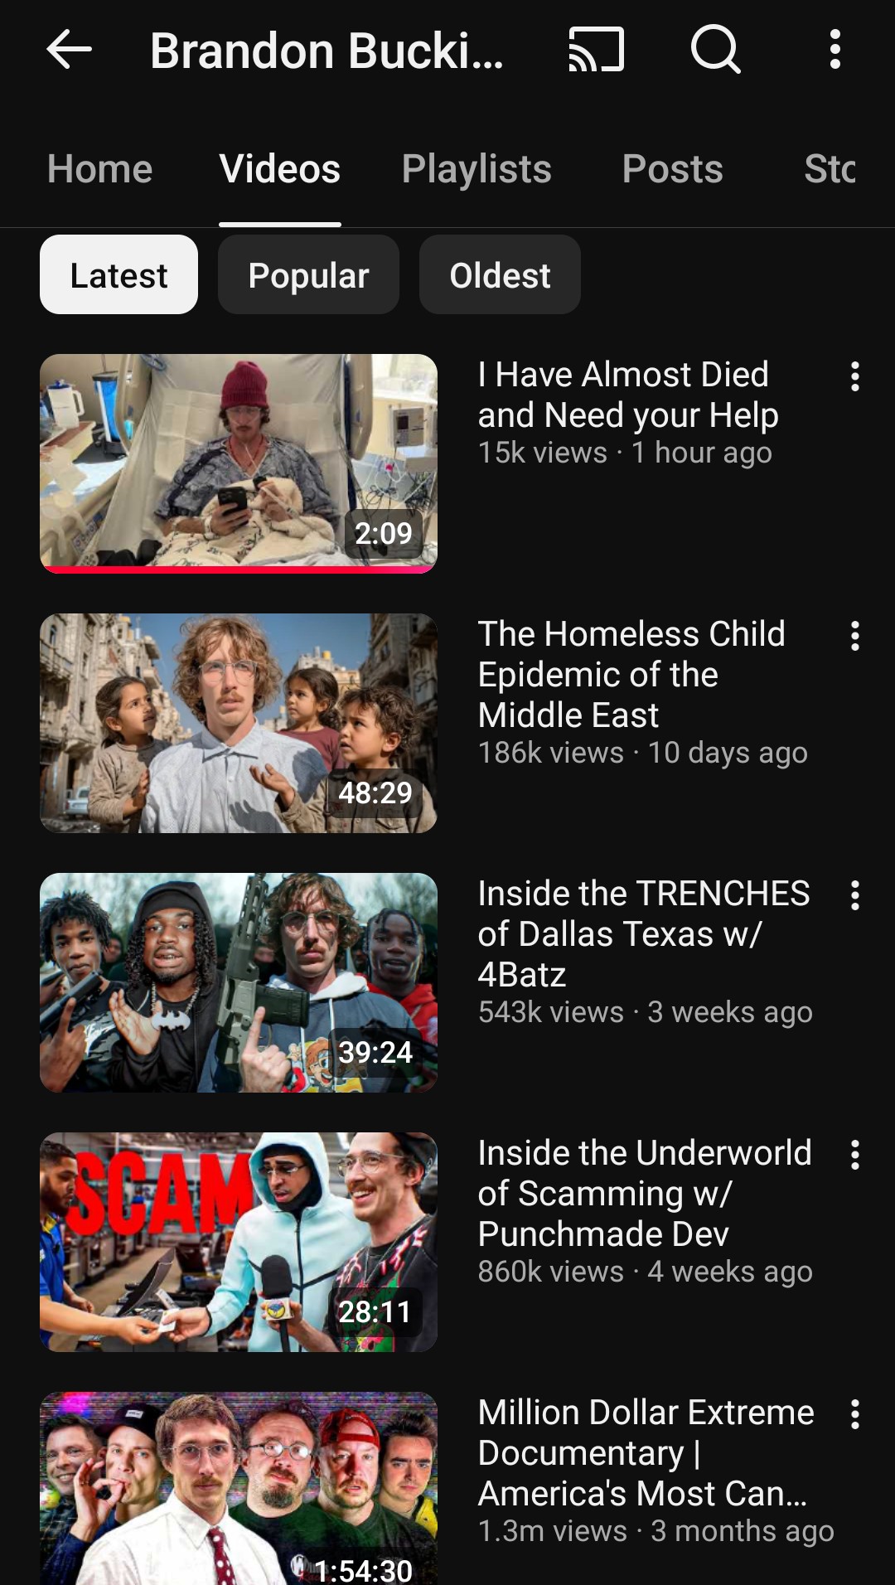
Task: Open 'Inside the TRENCHES of Dallas Texas' title
Action: [644, 933]
